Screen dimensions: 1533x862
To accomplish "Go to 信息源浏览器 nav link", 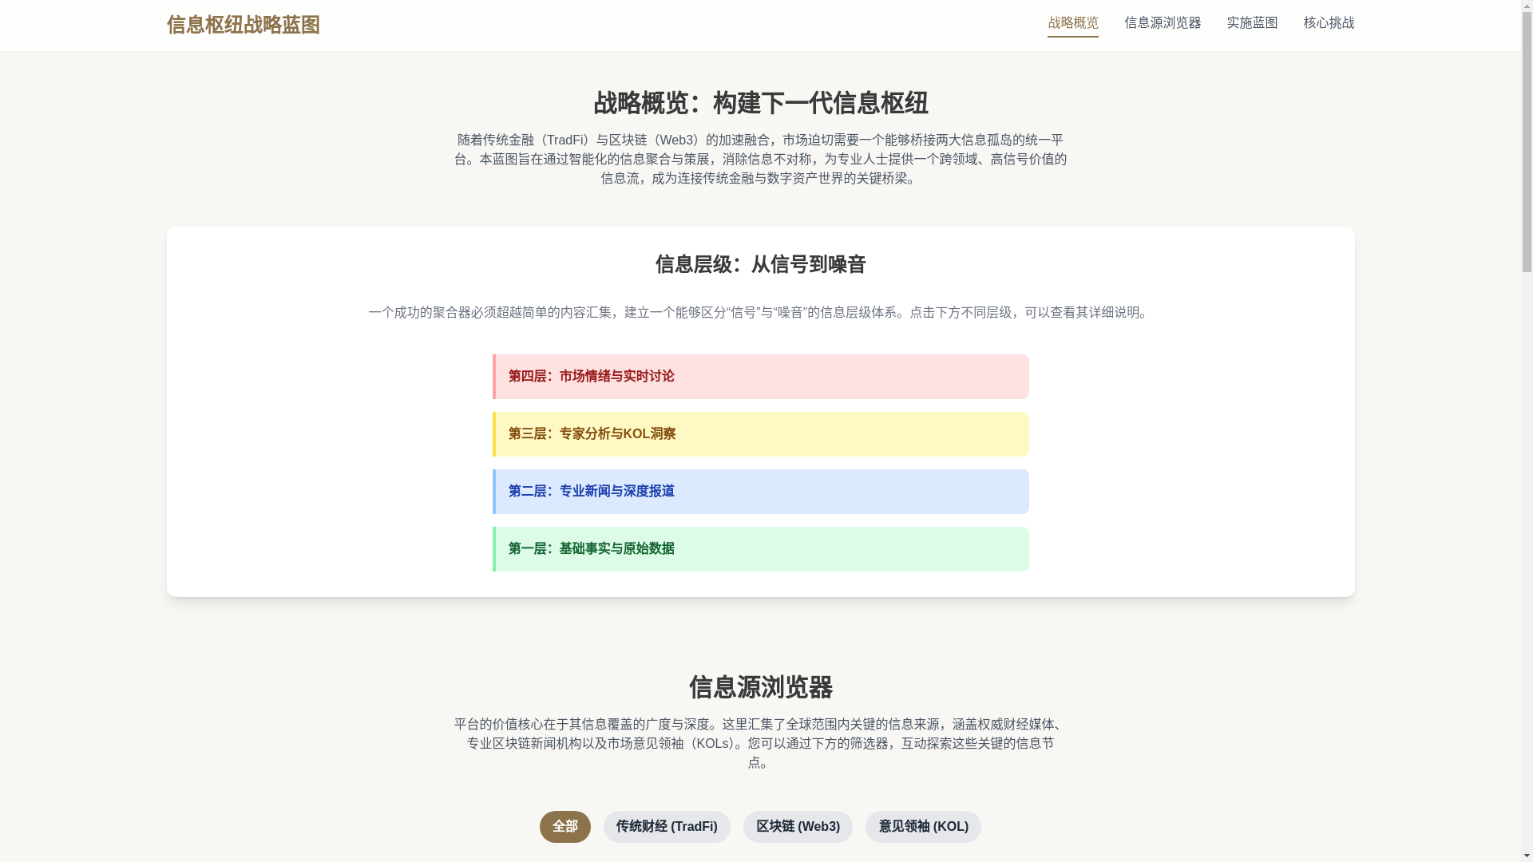I will point(1162,23).
